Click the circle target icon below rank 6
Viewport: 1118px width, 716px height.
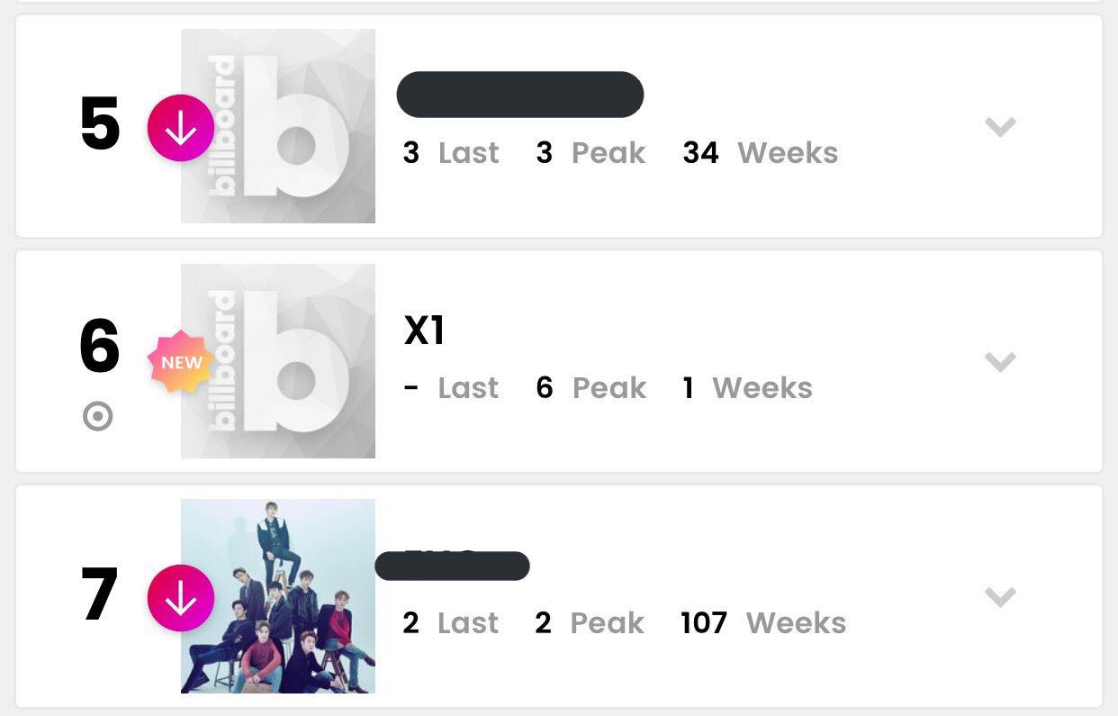point(98,417)
